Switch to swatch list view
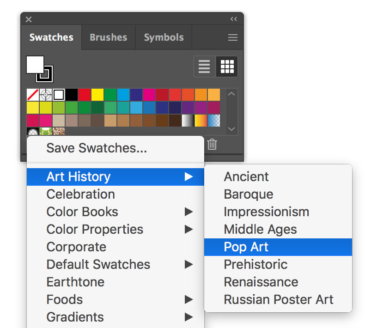The image size is (365, 328). (204, 67)
